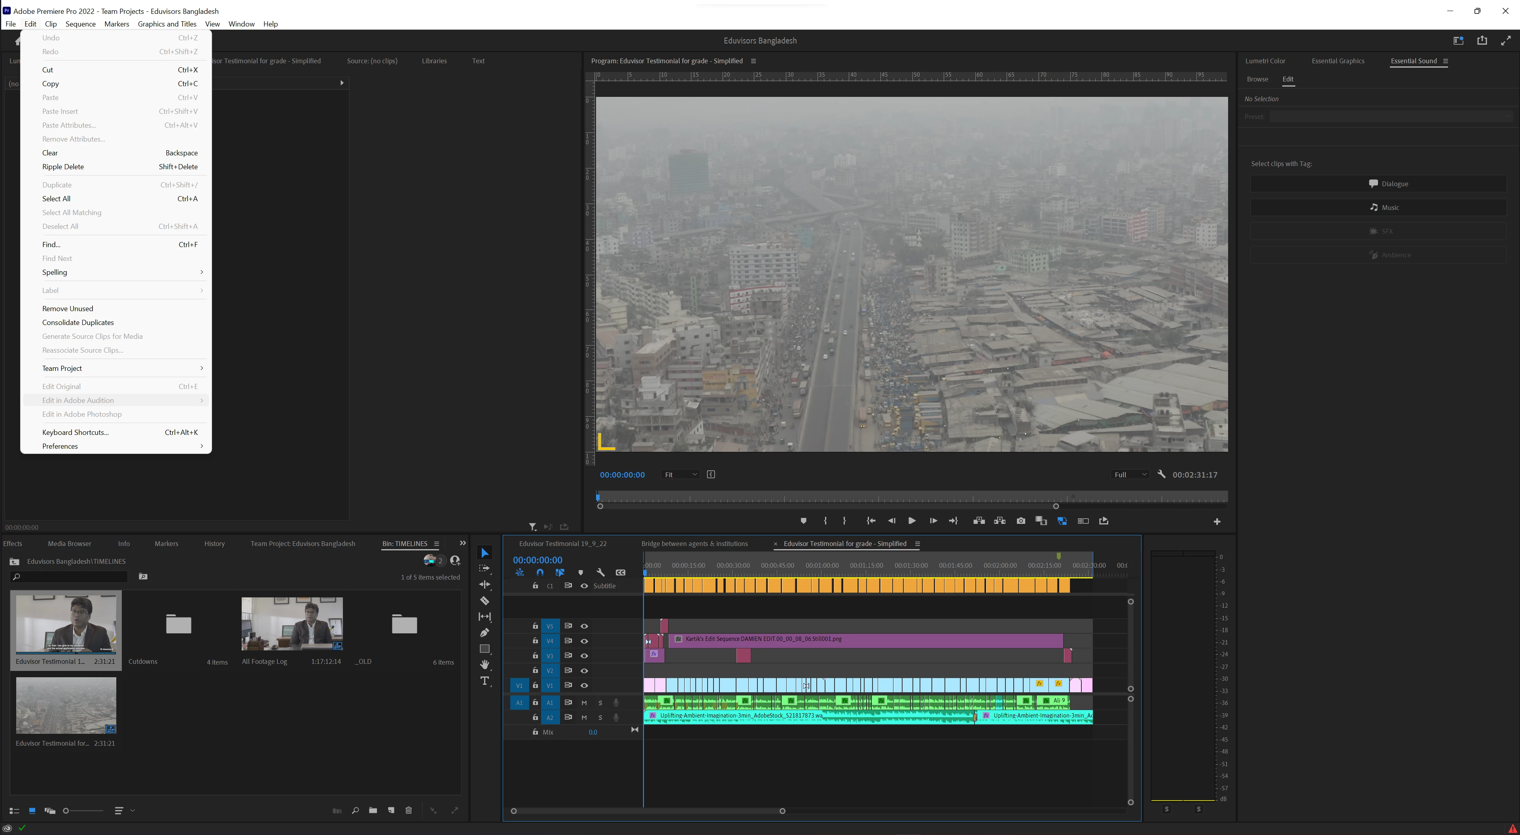Click the New Bin folder icon
The height and width of the screenshot is (835, 1520).
[373, 810]
